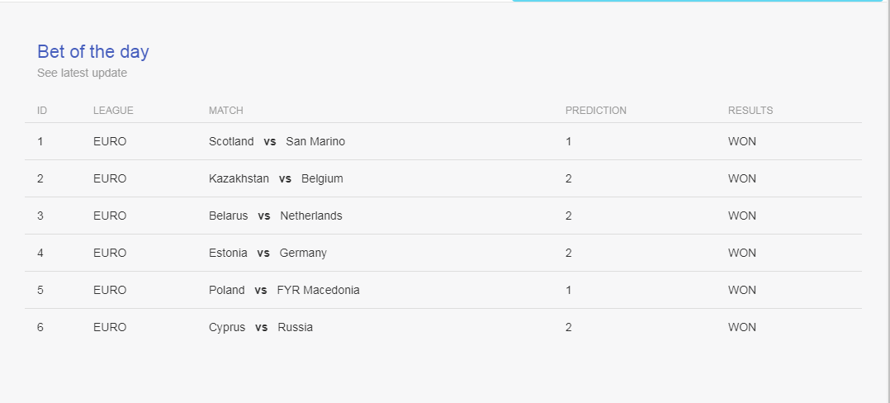Click the prediction value for Kazakhstan match
The image size is (890, 403).
(x=569, y=179)
